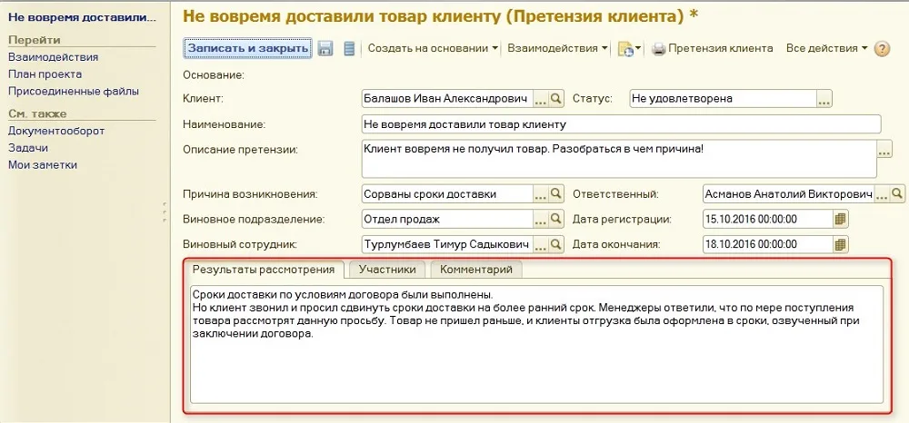The height and width of the screenshot is (423, 909).
Task: Click into the Описание претензии text box
Action: pyautogui.click(x=618, y=159)
